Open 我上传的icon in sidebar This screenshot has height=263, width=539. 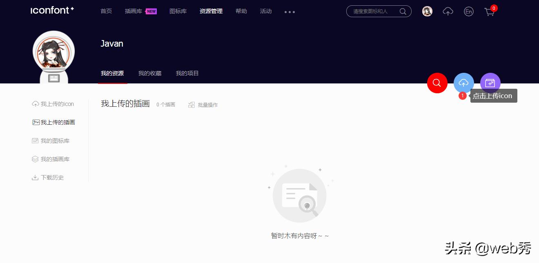(x=53, y=104)
